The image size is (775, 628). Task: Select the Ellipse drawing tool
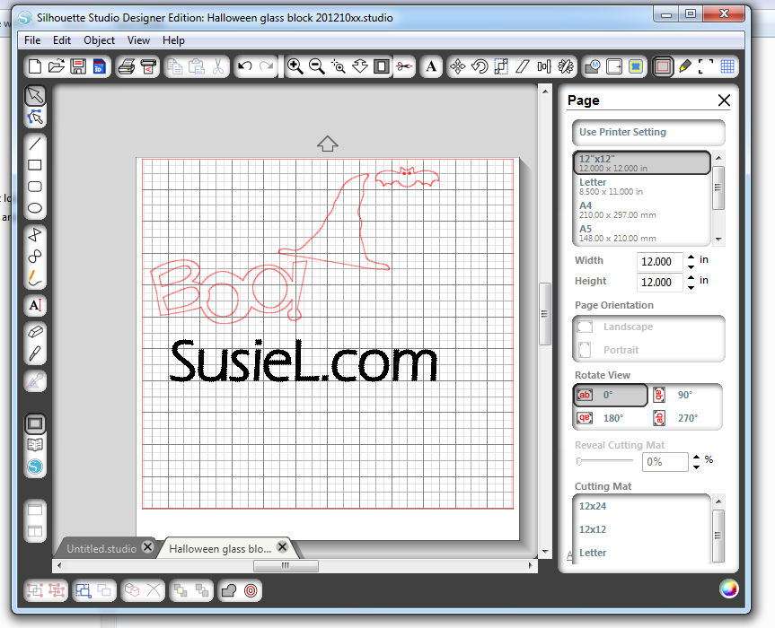tap(35, 208)
